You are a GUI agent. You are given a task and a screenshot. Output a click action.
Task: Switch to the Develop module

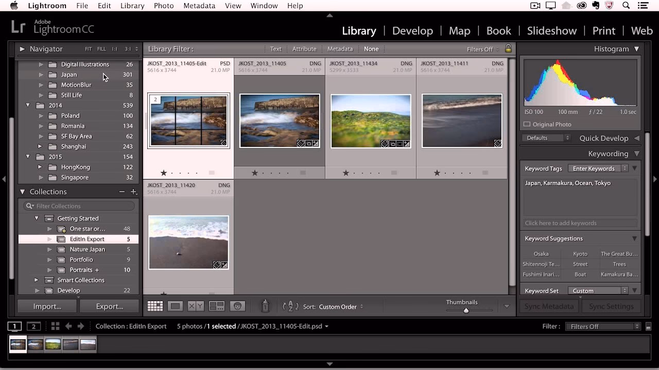[412, 31]
